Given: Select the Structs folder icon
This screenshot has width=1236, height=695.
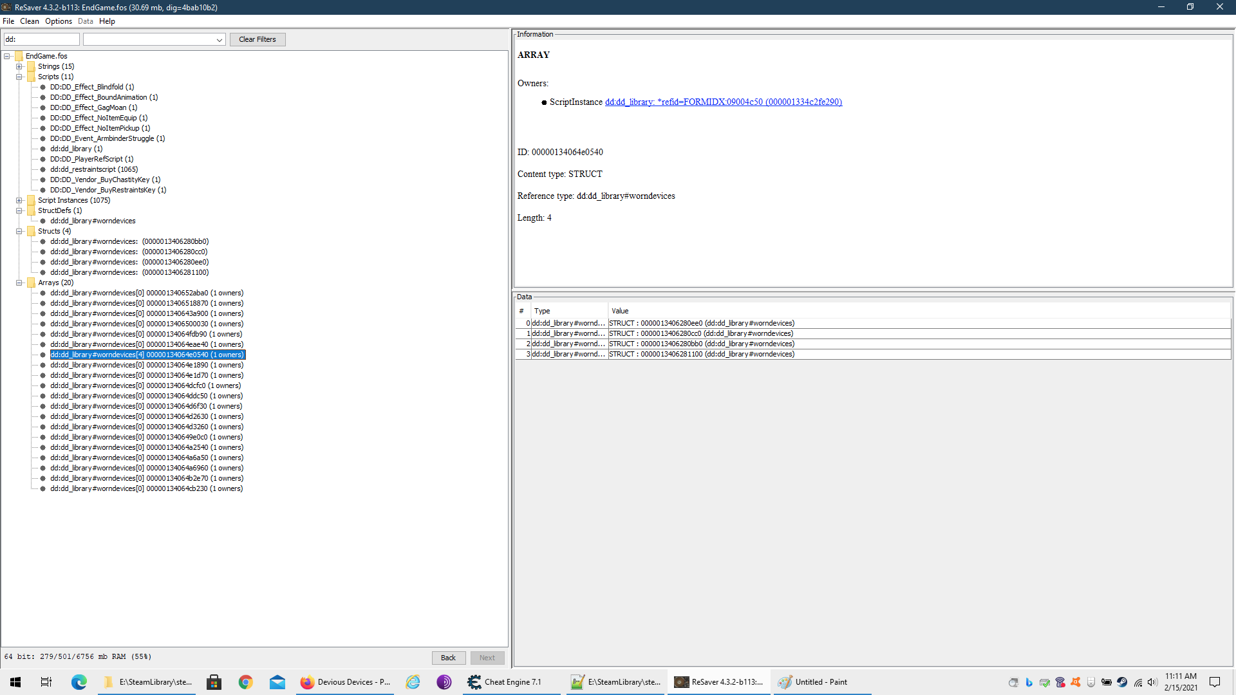Looking at the screenshot, I should point(31,231).
